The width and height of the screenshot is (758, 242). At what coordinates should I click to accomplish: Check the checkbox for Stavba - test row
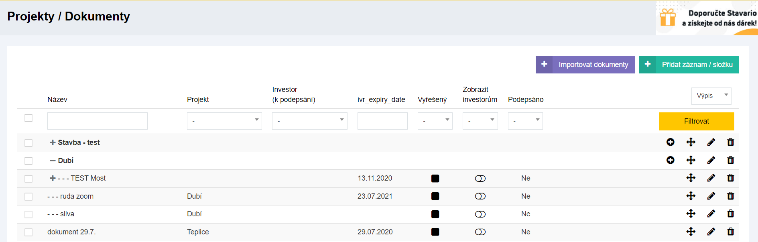(28, 143)
